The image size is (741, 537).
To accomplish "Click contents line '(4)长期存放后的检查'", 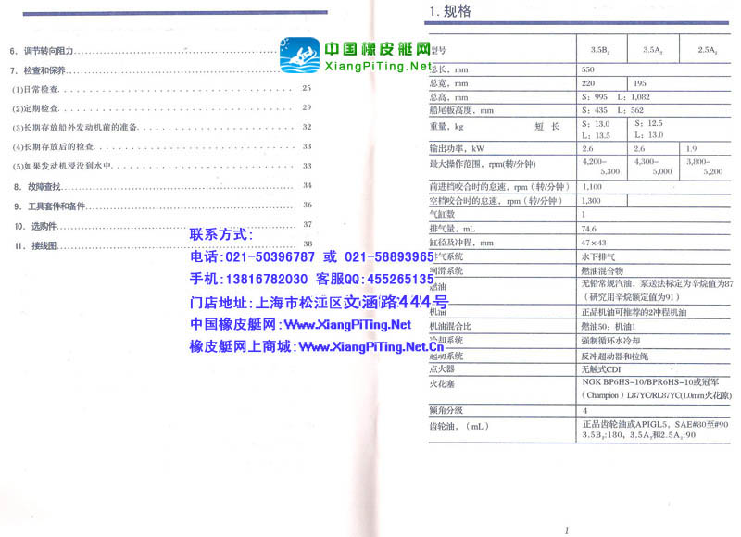I will click(53, 147).
